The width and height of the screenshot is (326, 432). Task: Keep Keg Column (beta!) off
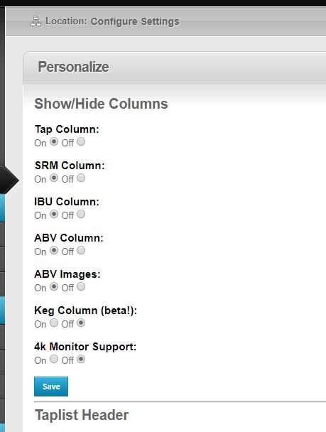tap(81, 323)
